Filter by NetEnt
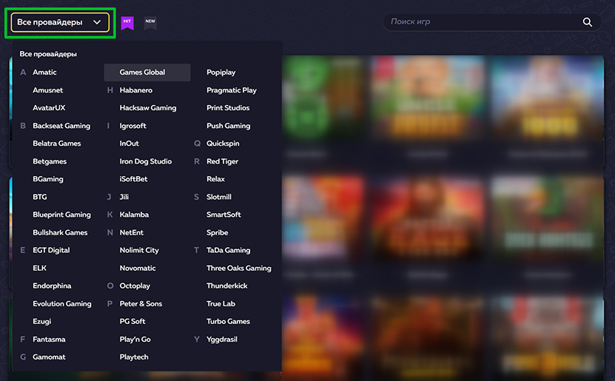The image size is (615, 381). pyautogui.click(x=132, y=232)
